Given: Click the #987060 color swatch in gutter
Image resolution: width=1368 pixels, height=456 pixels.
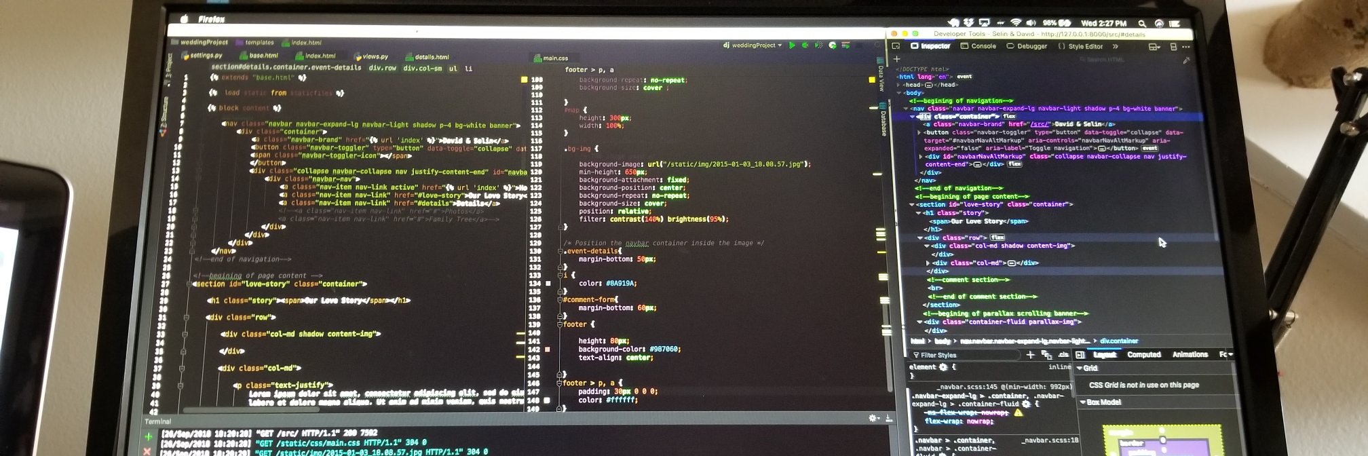Looking at the screenshot, I should [548, 349].
